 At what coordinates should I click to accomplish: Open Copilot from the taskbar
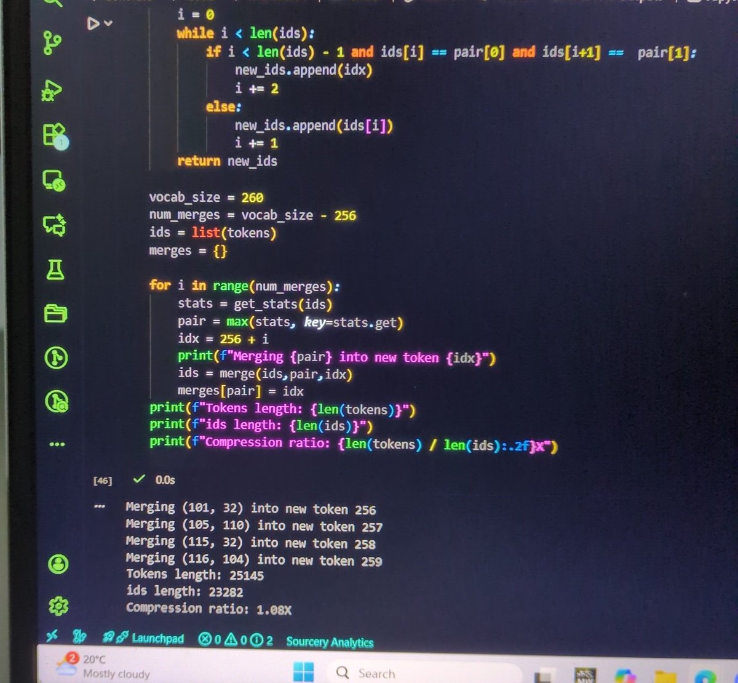[624, 676]
